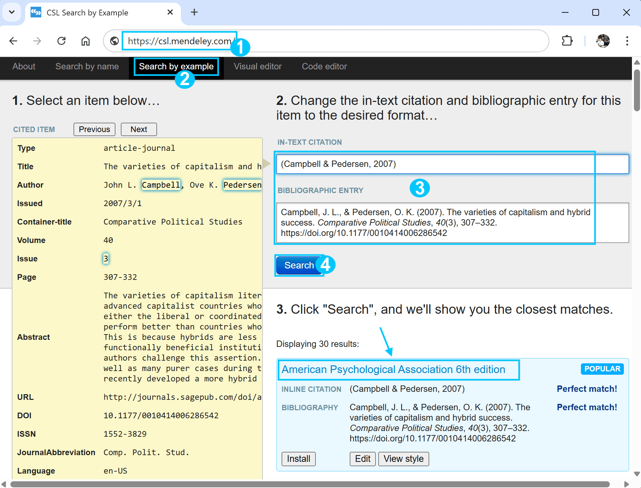Maximize the browser window
Screen dimensions: 641x488
pyautogui.click(x=596, y=12)
